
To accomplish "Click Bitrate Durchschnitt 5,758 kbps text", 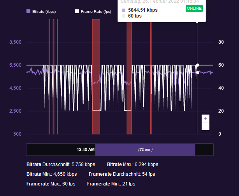I will (61, 164).
